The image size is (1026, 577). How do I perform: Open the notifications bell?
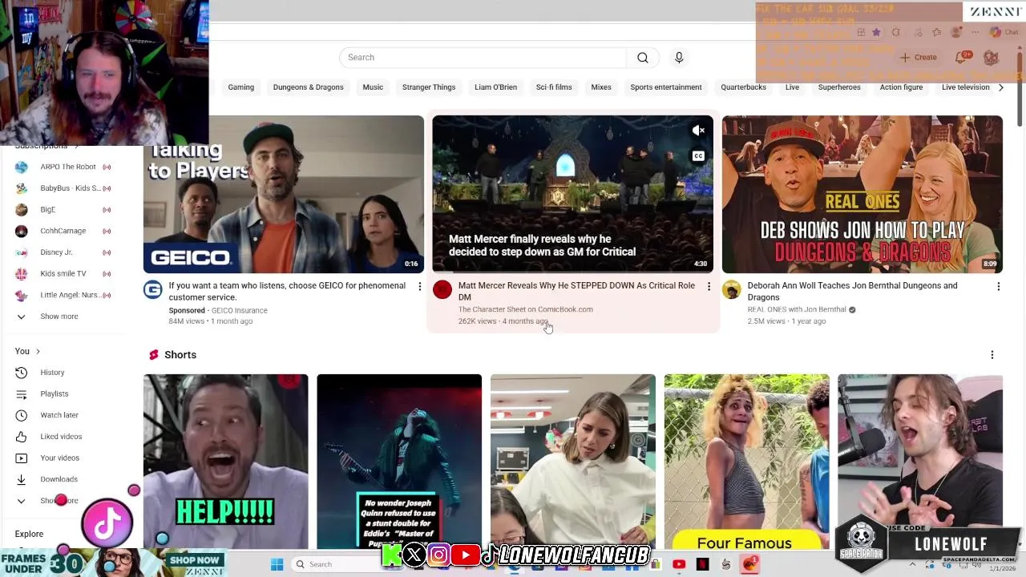click(961, 58)
